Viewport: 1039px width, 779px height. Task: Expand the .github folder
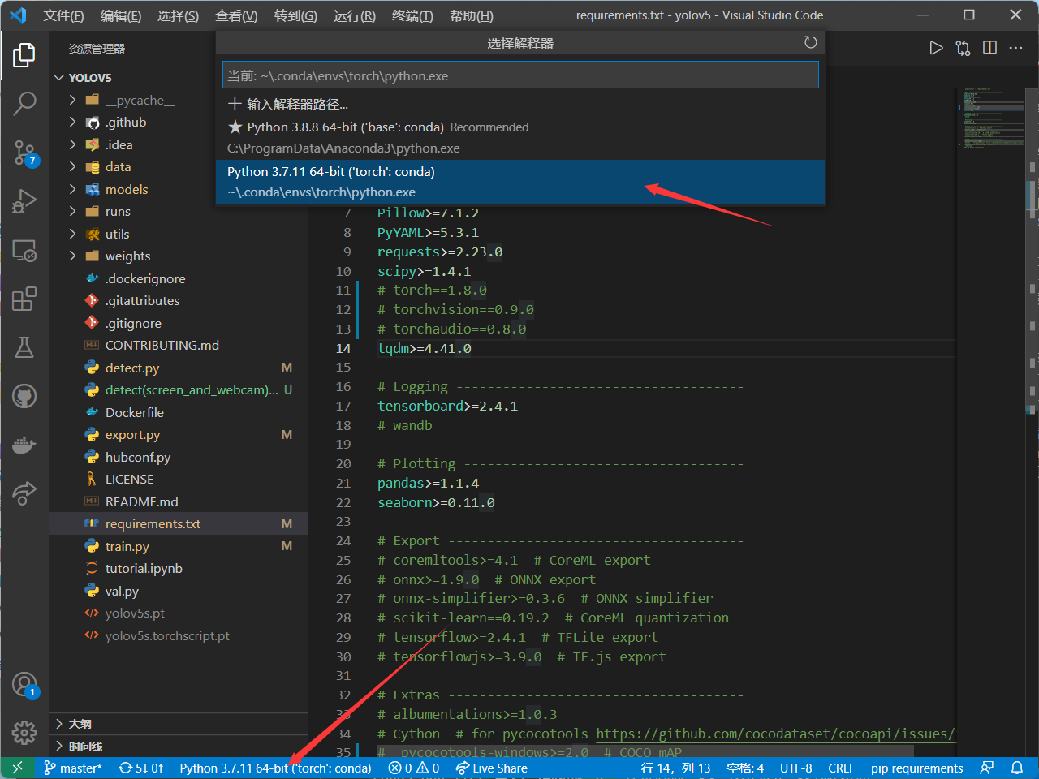point(179,123)
